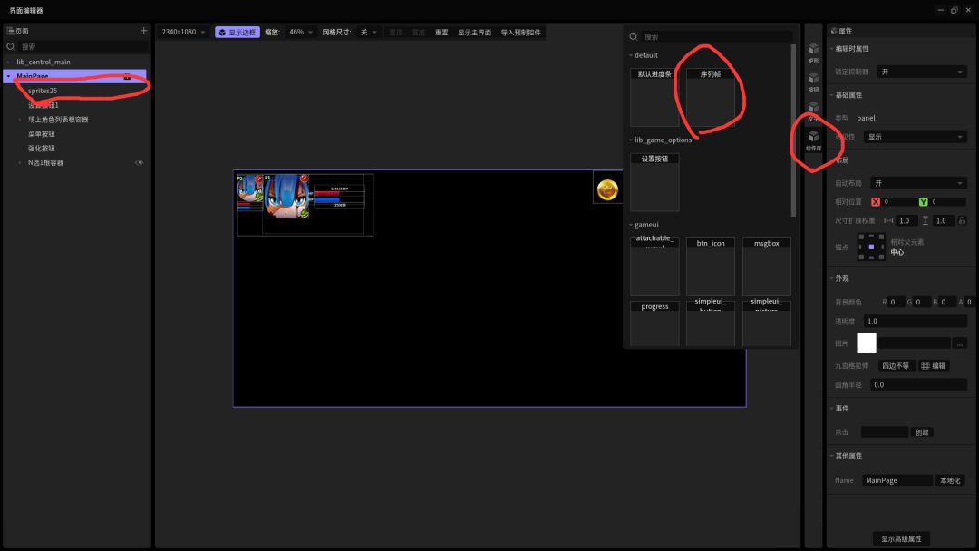Select 强化按钮 in the page tree
979x551 pixels.
(x=41, y=149)
